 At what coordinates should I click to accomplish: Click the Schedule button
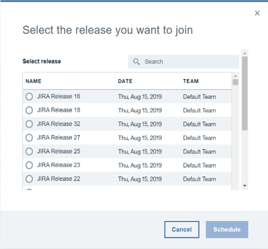pyautogui.click(x=227, y=229)
